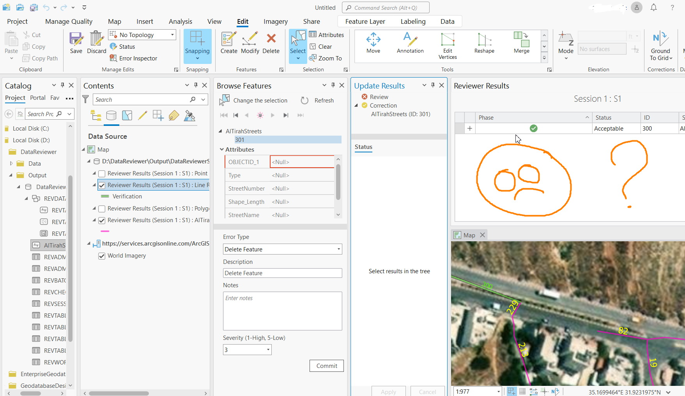The height and width of the screenshot is (396, 685).
Task: Select the Move tool in the Tools group
Action: click(373, 43)
